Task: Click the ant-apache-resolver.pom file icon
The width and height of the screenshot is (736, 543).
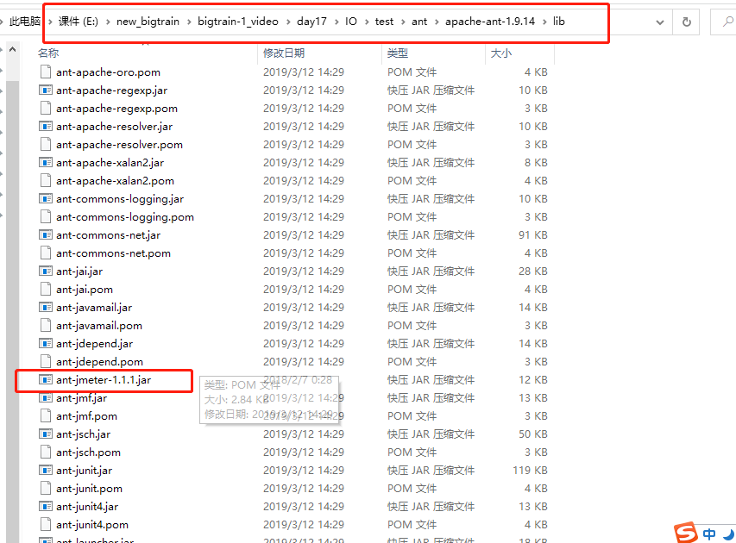Action: [46, 145]
